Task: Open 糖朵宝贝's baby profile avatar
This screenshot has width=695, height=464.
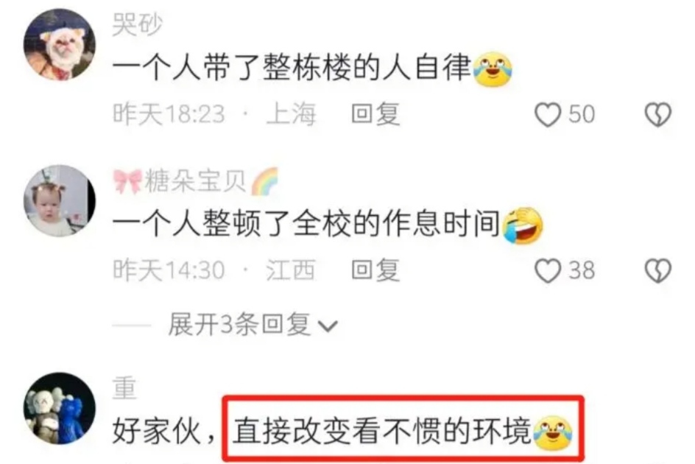Action: tap(60, 200)
